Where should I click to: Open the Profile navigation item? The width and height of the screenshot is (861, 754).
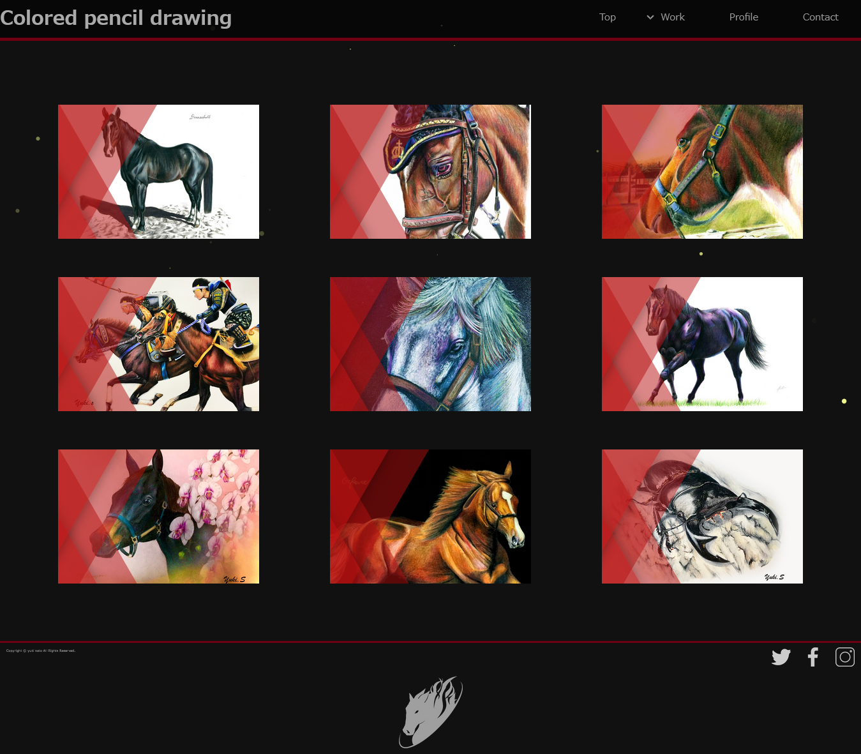744,17
